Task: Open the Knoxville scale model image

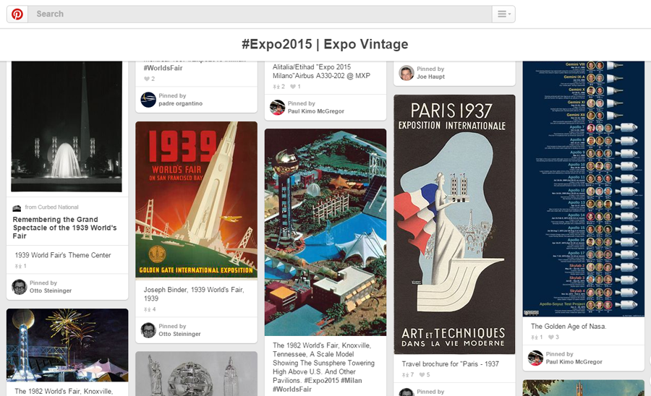Action: coord(325,232)
